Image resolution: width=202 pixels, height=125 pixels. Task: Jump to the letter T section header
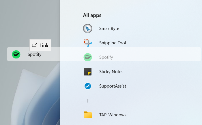point(88,101)
